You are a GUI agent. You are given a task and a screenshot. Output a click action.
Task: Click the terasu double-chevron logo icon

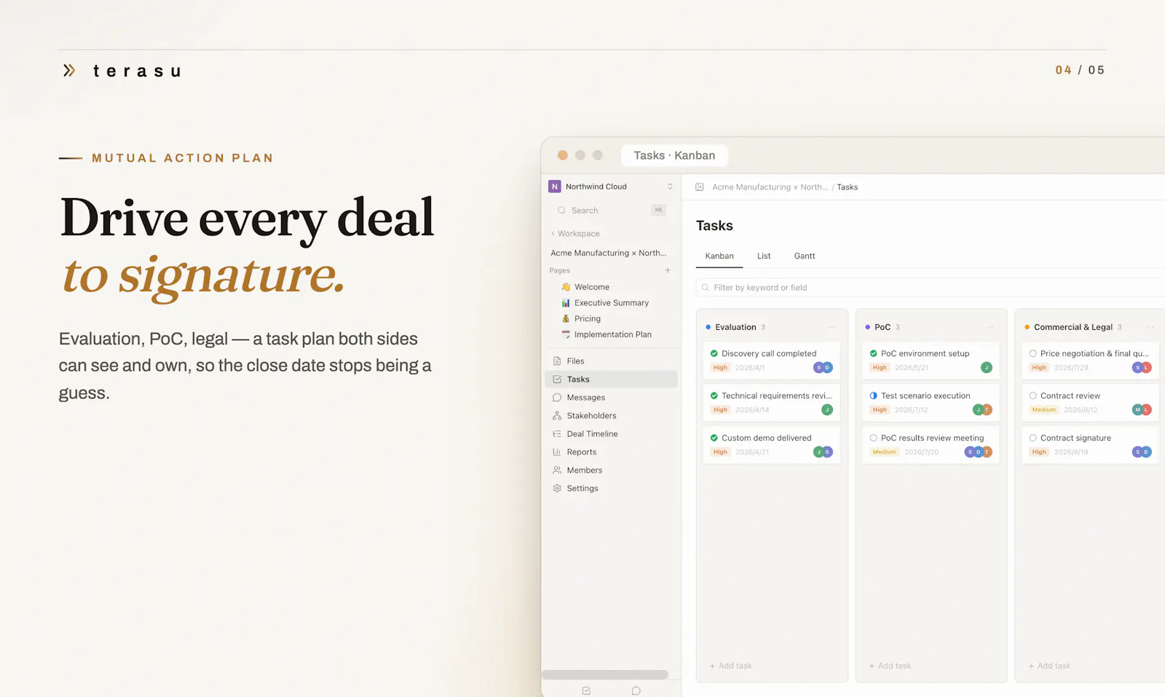pyautogui.click(x=69, y=71)
